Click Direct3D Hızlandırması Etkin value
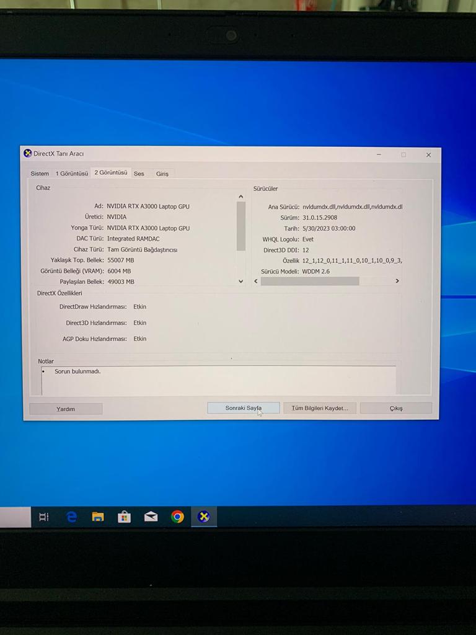The image size is (476, 635). coord(140,322)
